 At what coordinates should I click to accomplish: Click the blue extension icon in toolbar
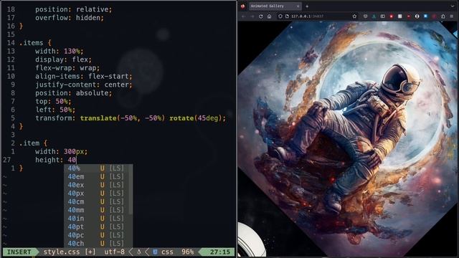[425, 16]
